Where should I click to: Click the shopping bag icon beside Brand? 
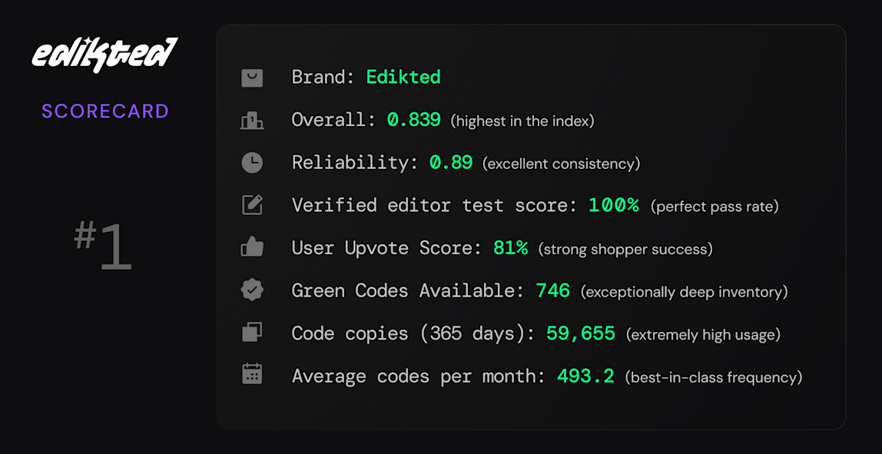253,78
